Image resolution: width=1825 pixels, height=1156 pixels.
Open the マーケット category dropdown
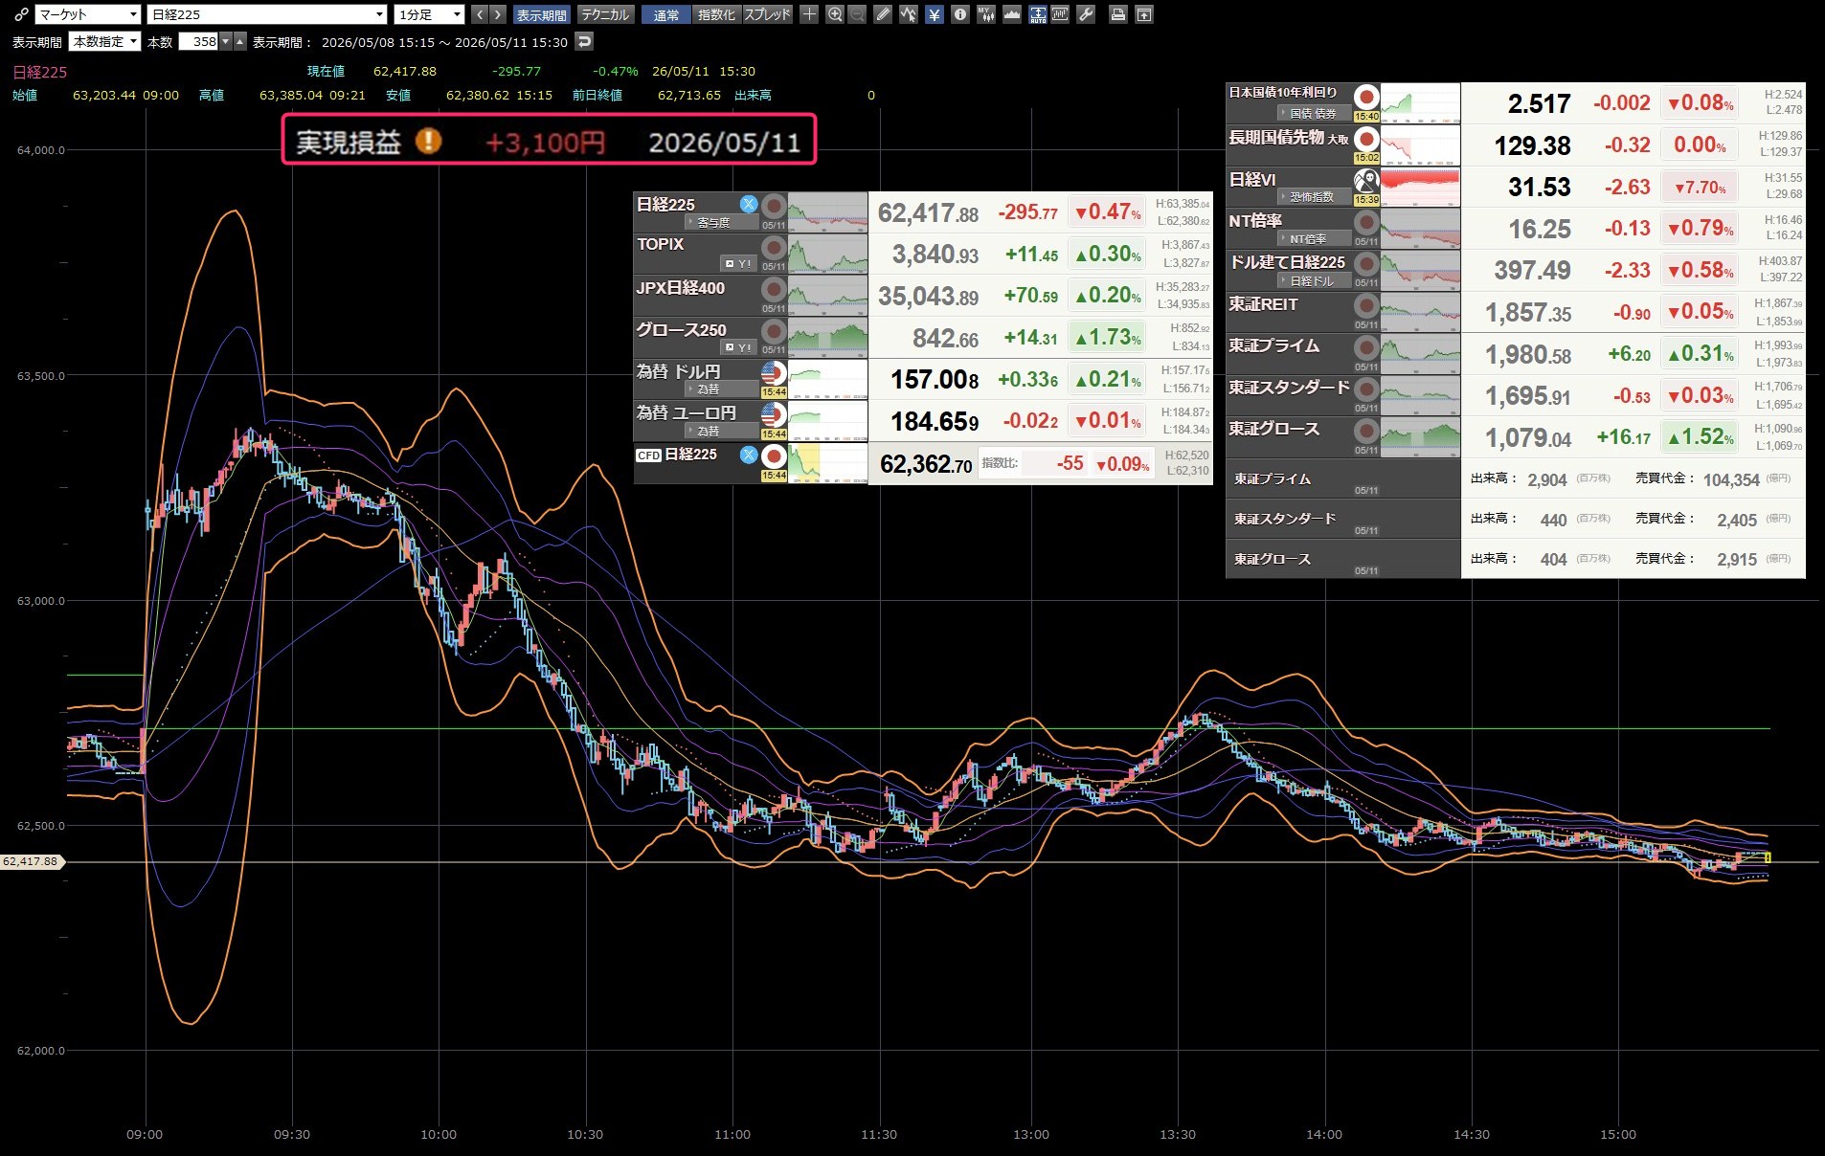[x=88, y=14]
